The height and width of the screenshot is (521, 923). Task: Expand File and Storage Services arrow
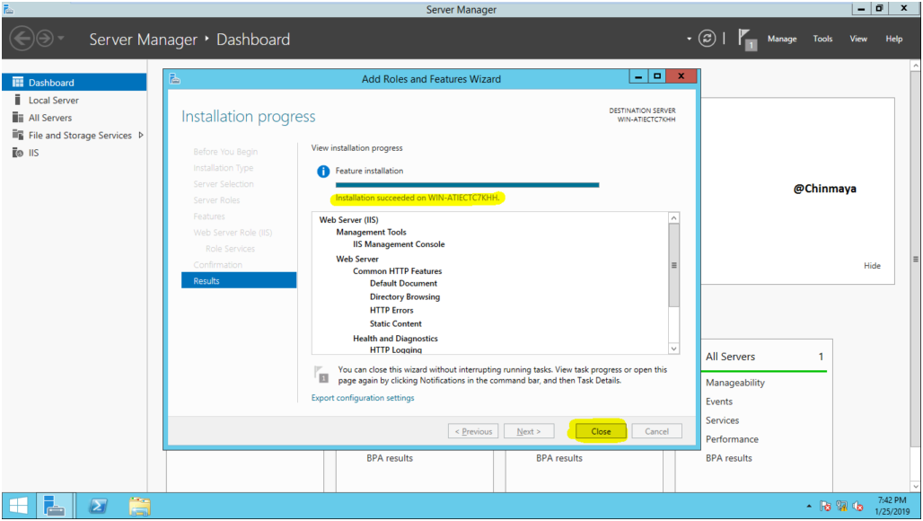coord(141,135)
